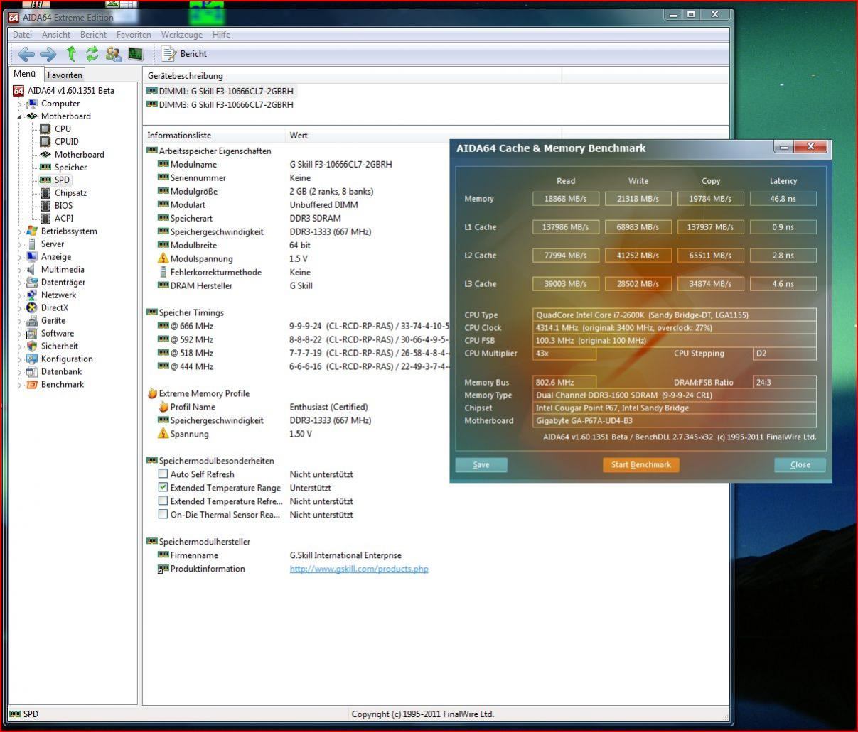Switch to the Menü tab
858x732 pixels.
tap(24, 74)
